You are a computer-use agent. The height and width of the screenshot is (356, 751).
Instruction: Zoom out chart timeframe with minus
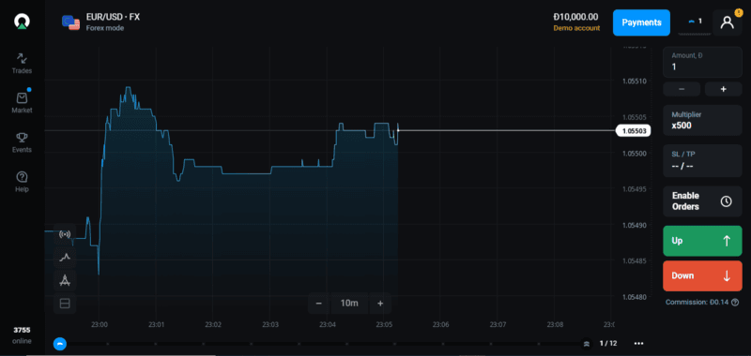click(x=319, y=303)
